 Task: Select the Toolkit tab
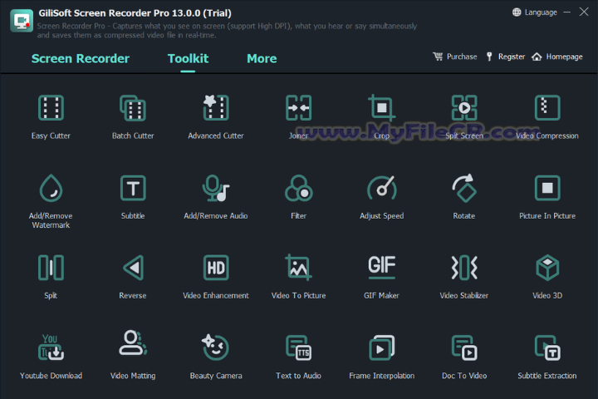pos(188,58)
